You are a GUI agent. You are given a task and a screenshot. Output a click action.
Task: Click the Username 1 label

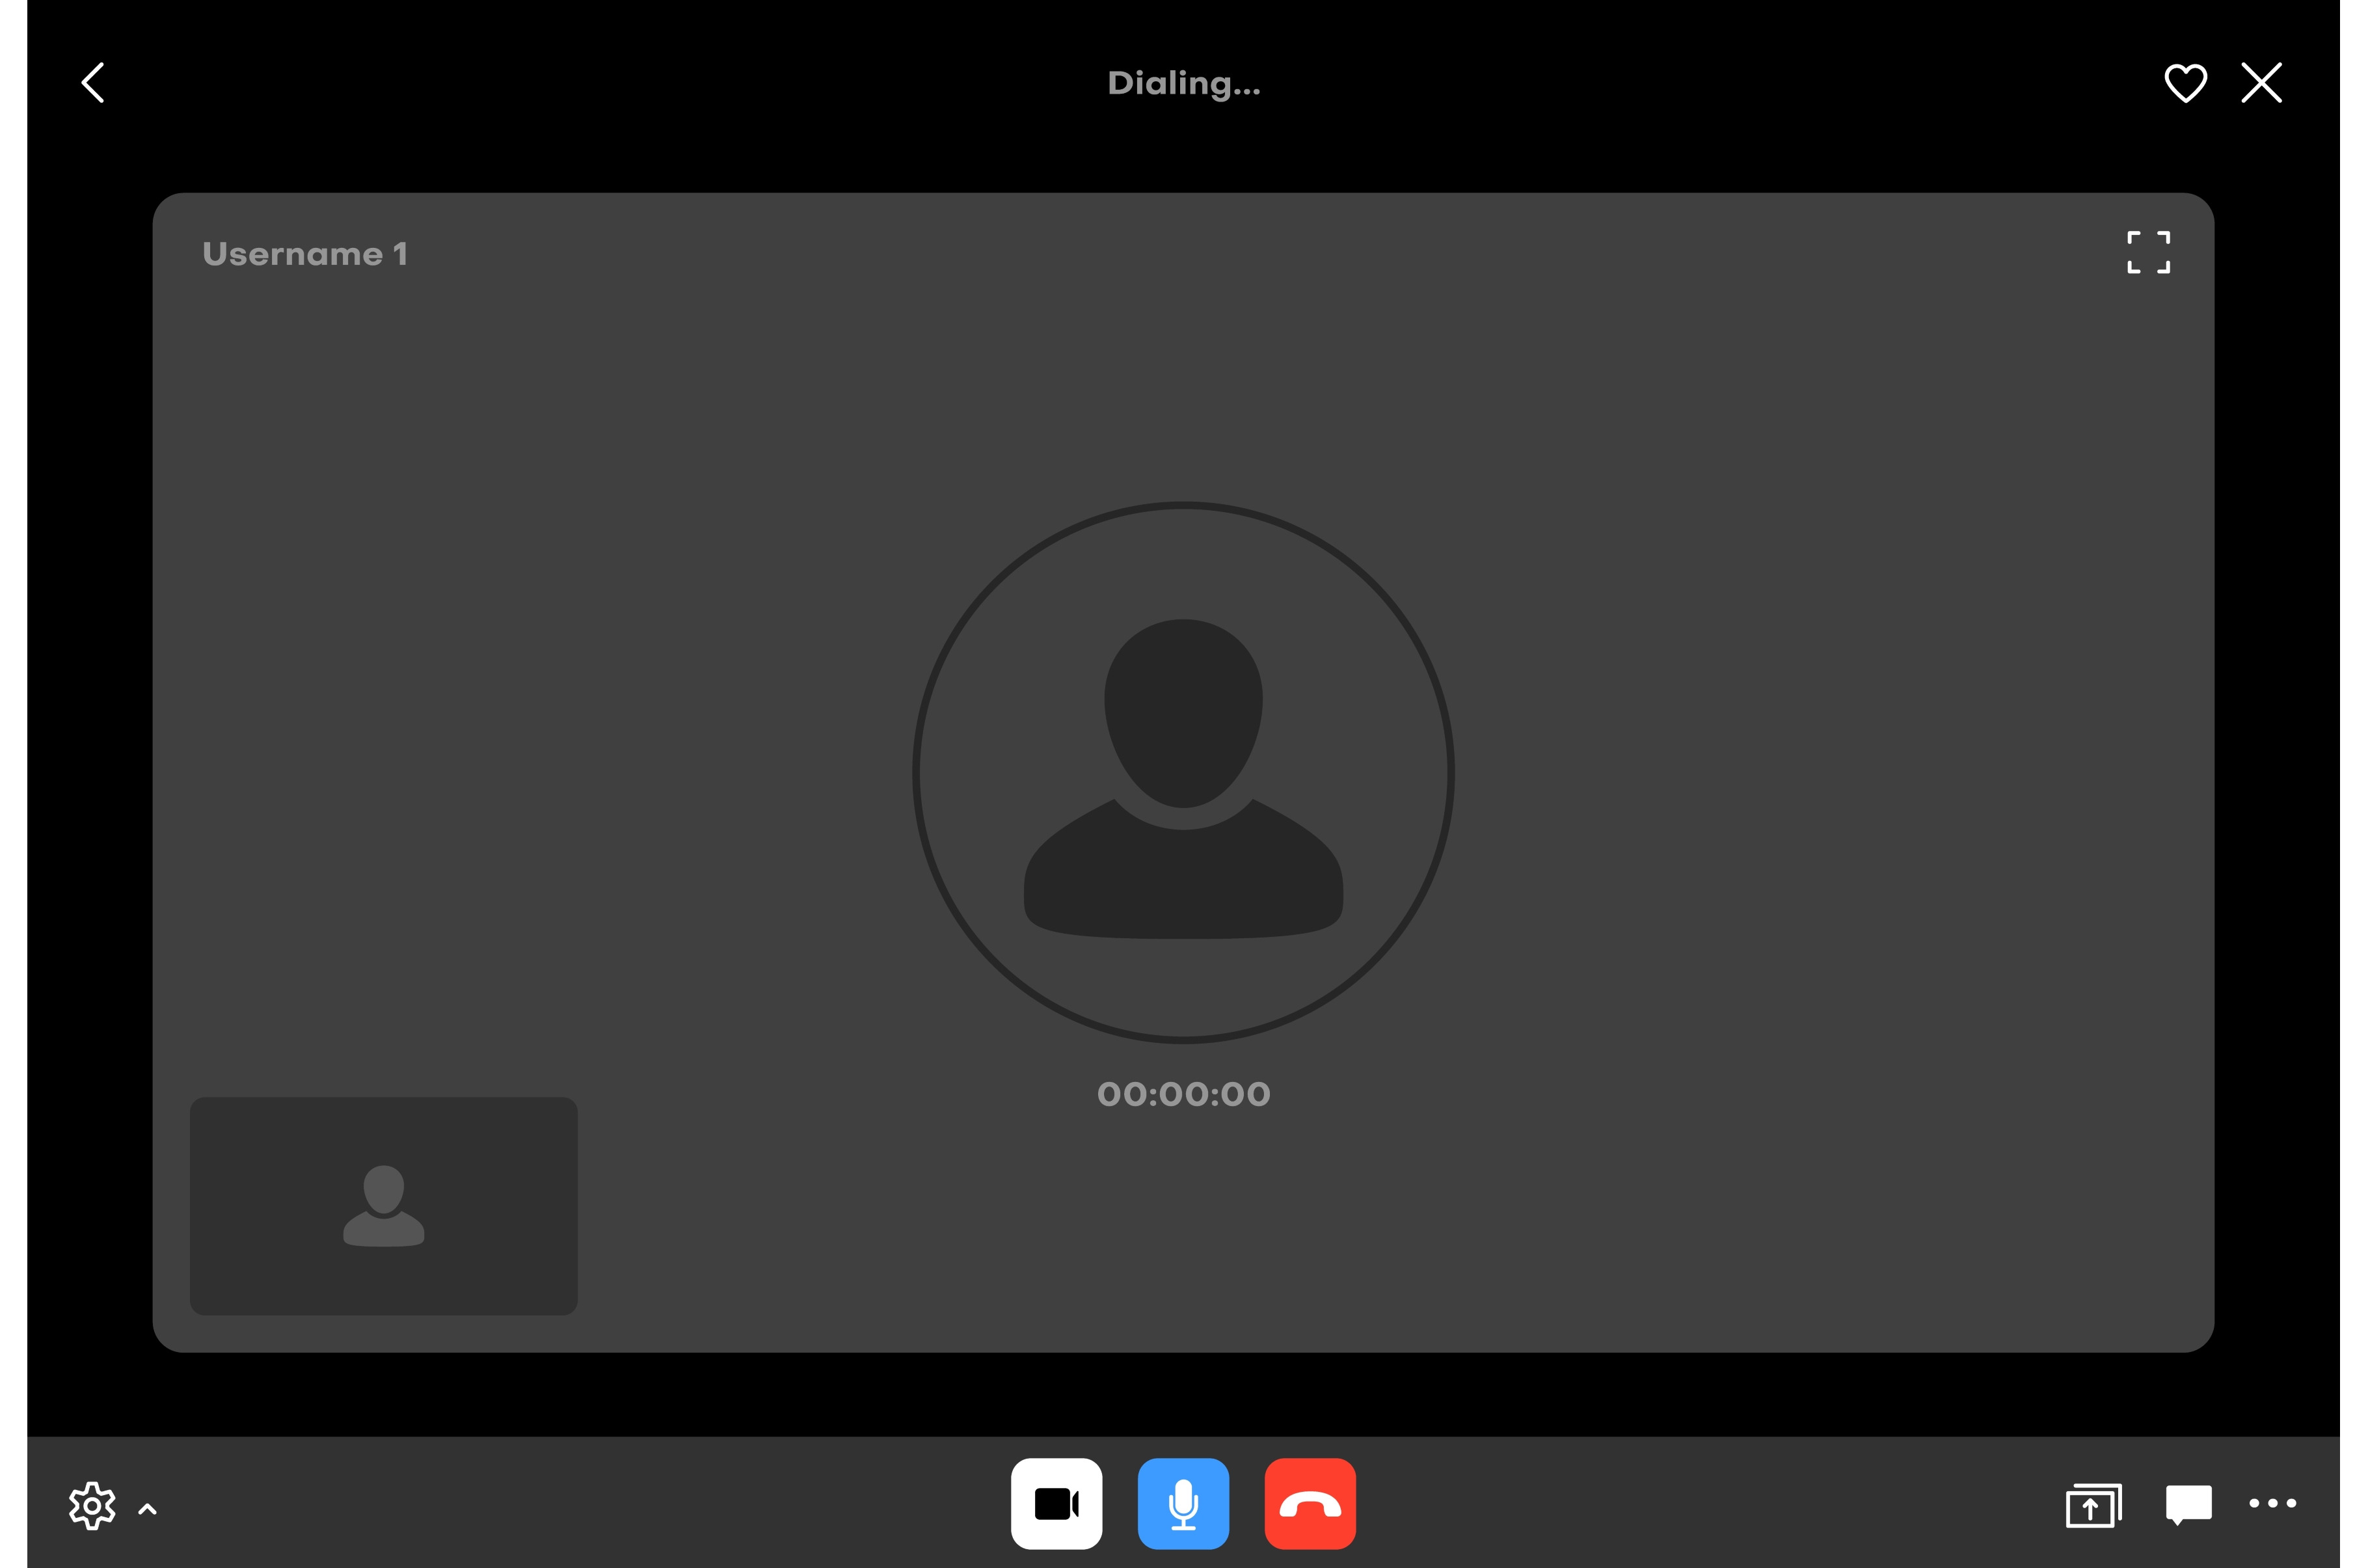(305, 254)
